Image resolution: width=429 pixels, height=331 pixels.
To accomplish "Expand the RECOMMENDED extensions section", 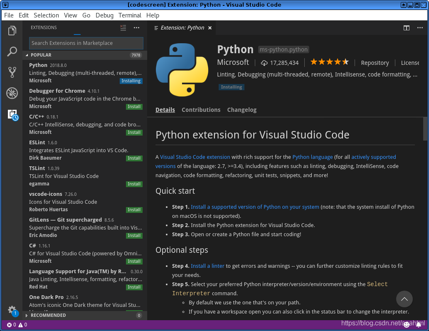I will click(x=85, y=315).
